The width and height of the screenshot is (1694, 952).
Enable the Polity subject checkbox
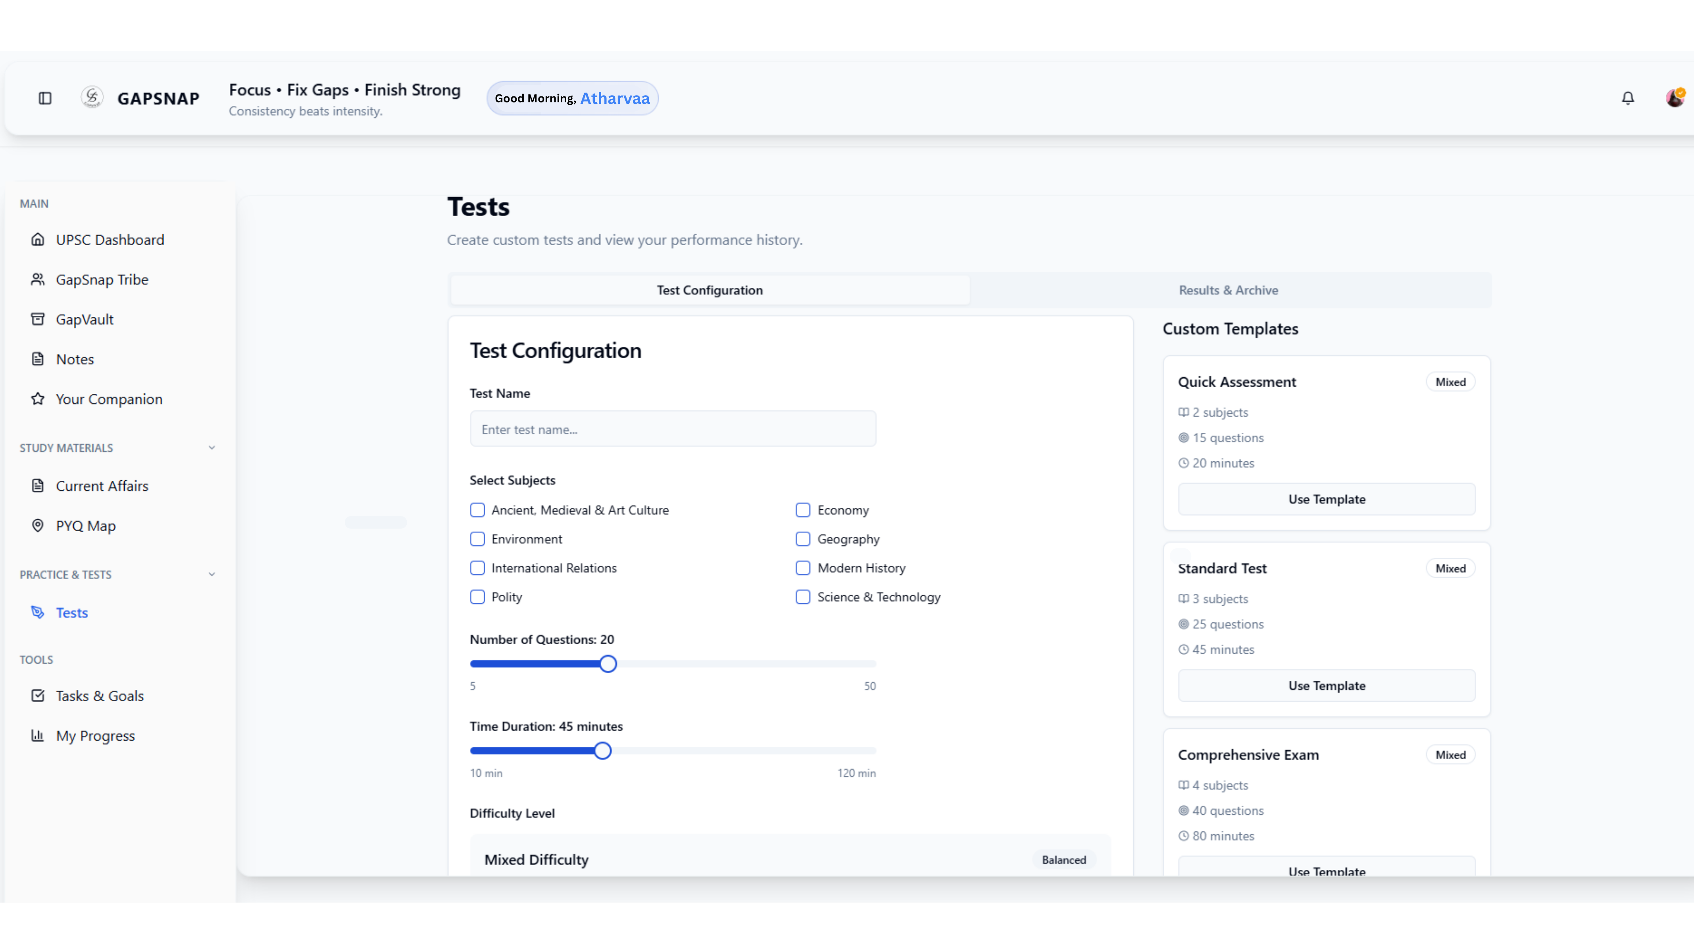(477, 597)
